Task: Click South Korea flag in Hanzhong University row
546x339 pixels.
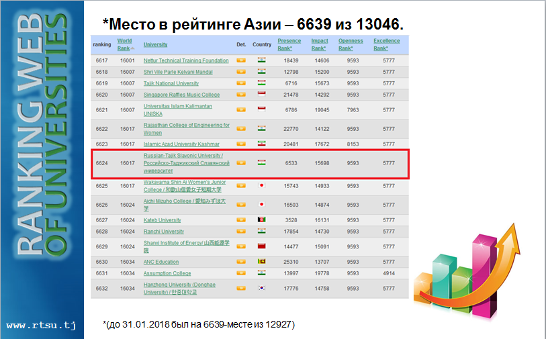Action: [x=261, y=288]
